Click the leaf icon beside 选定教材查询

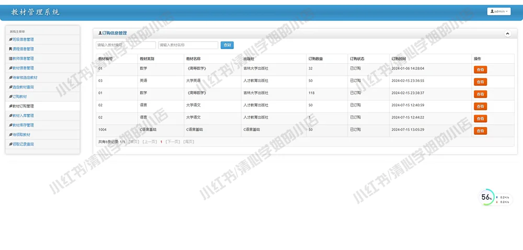10,87
